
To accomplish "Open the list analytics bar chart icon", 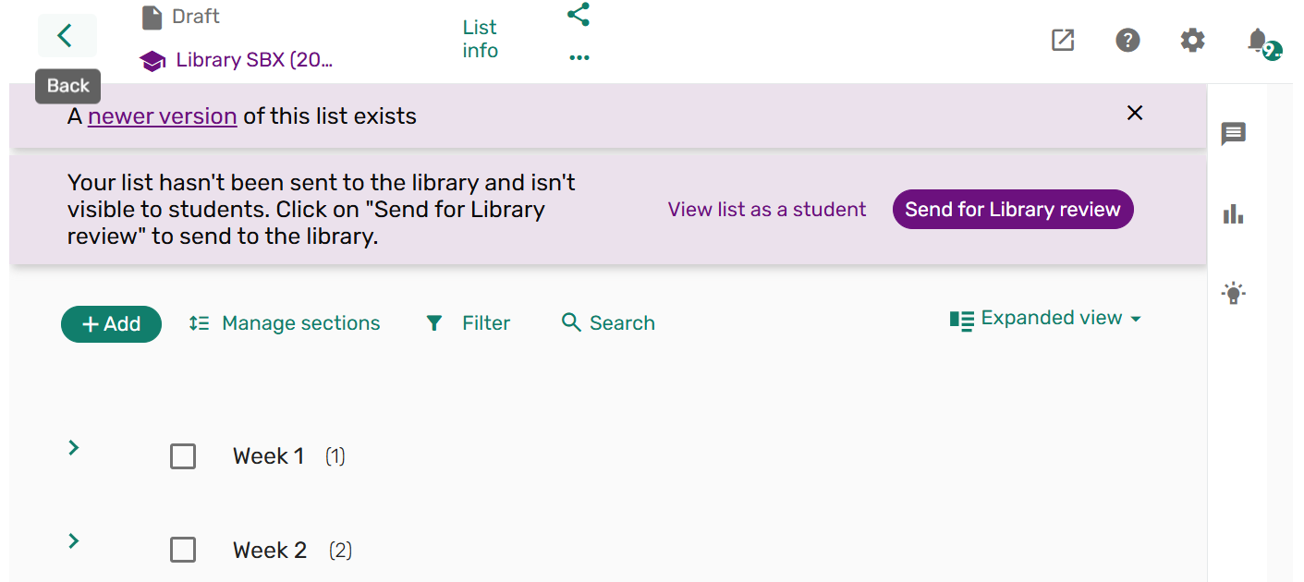I will [1234, 213].
